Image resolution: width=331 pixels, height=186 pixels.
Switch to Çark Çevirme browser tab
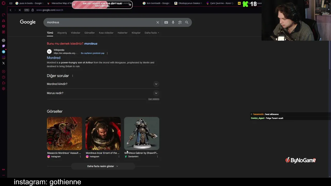(220, 3)
